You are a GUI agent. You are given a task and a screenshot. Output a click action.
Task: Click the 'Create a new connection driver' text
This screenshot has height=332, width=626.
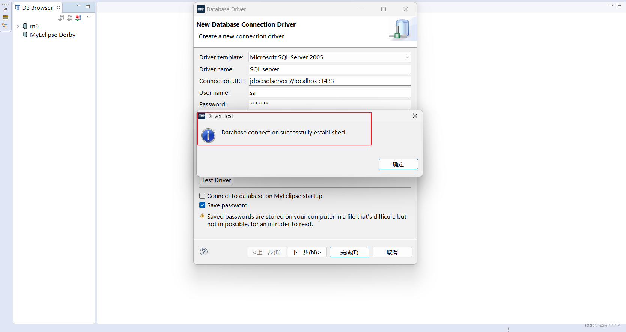click(241, 36)
